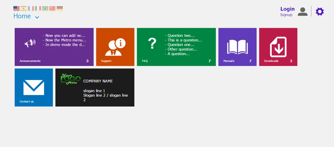The height and width of the screenshot is (147, 334).
Task: Click the Login link
Action: pos(287,9)
